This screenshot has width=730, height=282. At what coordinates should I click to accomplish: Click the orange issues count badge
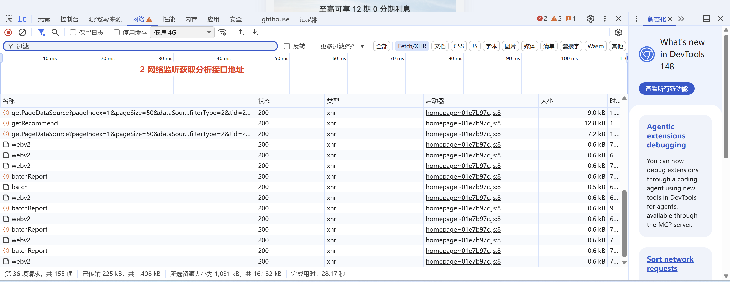571,19
